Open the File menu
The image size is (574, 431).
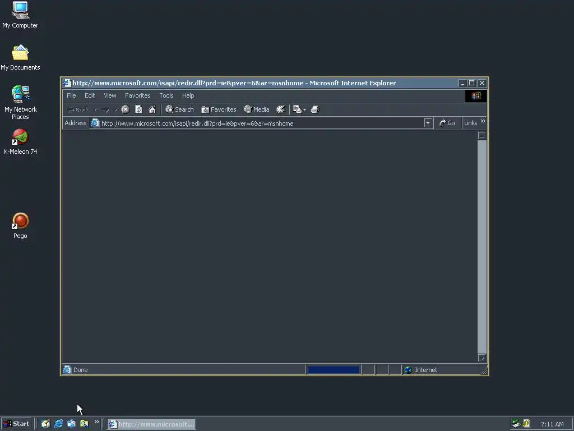tap(71, 95)
